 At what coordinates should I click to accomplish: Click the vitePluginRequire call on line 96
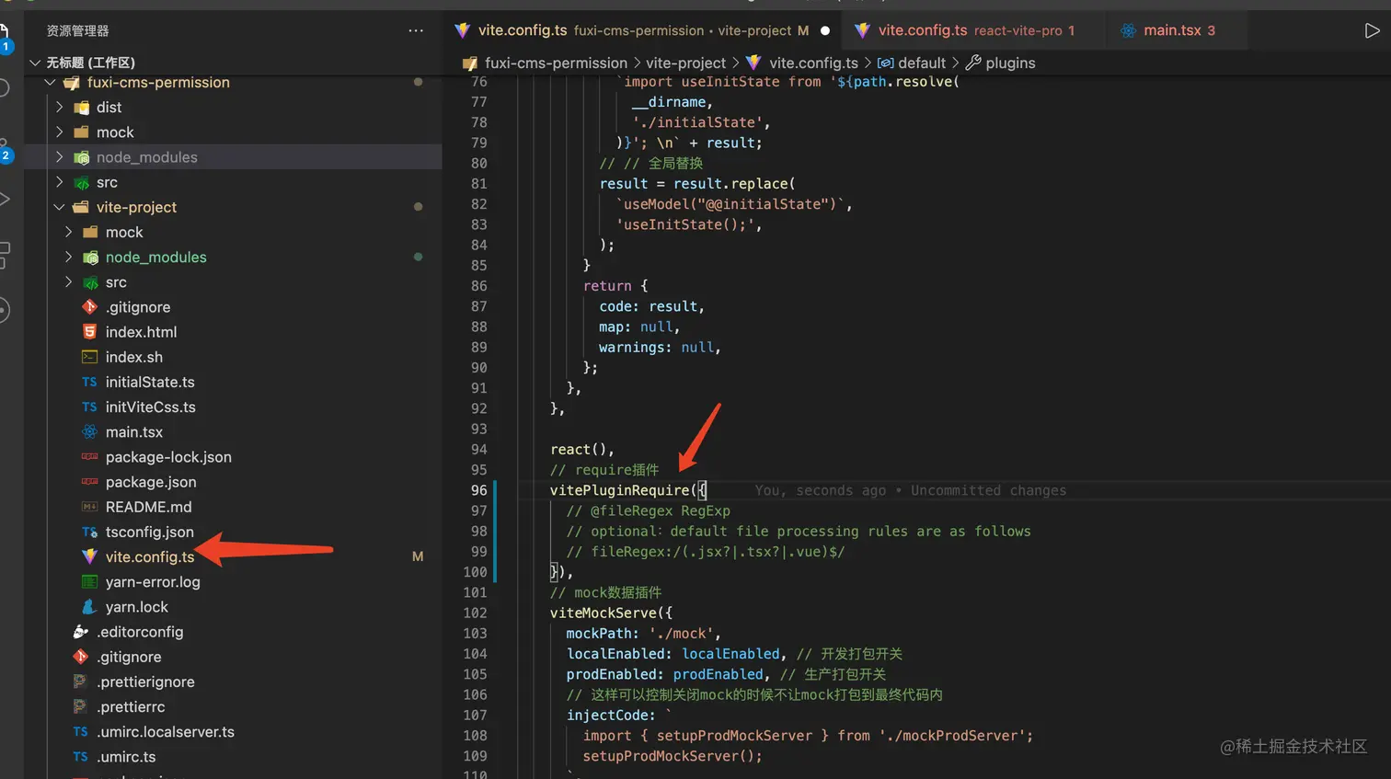tap(620, 490)
